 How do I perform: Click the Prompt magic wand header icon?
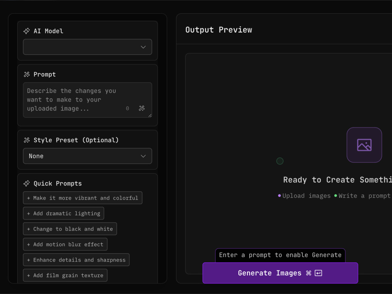pyautogui.click(x=27, y=74)
